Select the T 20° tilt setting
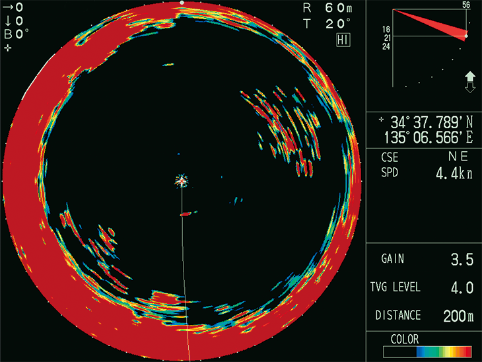 327,23
